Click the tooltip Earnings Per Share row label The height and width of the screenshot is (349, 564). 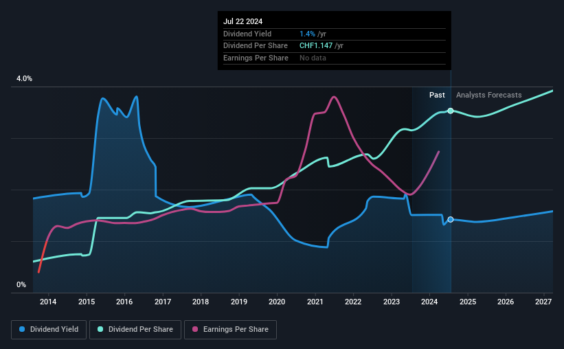click(256, 58)
